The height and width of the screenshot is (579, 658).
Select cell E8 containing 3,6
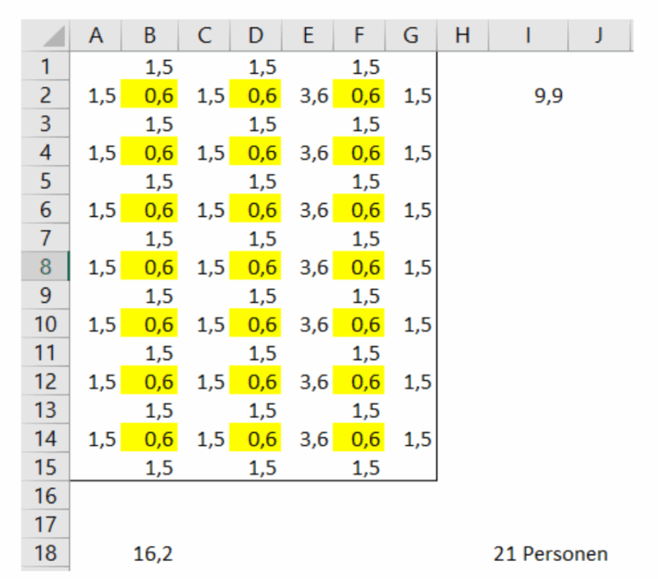[308, 268]
